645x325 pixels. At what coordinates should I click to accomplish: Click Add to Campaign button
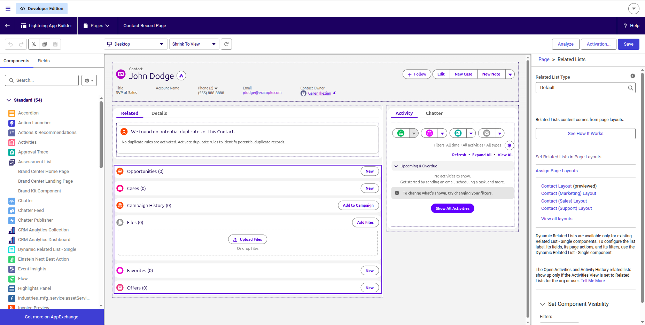(x=358, y=206)
